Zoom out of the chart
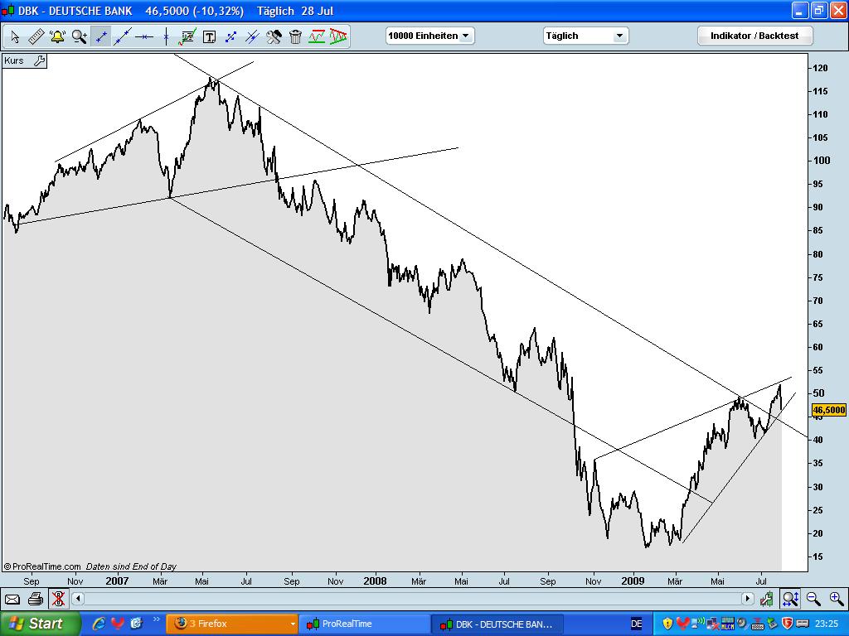Image resolution: width=849 pixels, height=636 pixels. pyautogui.click(x=813, y=599)
